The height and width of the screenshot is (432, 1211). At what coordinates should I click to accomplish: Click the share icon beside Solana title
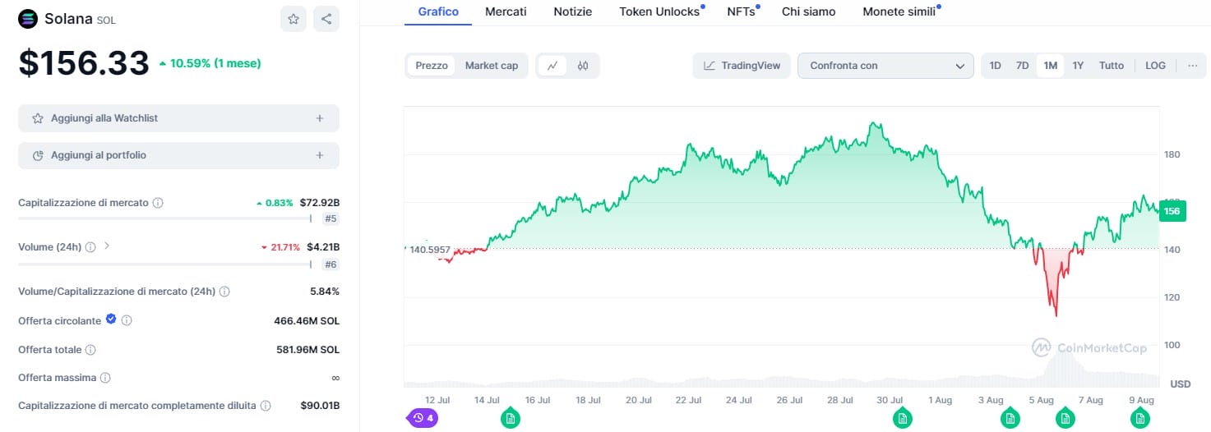pos(326,19)
